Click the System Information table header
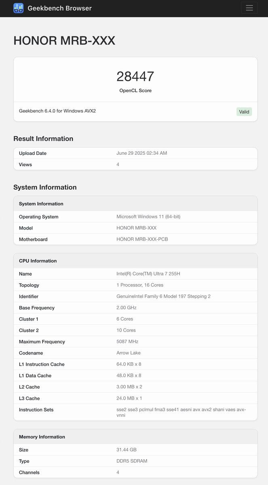The width and height of the screenshot is (268, 485). point(135,204)
